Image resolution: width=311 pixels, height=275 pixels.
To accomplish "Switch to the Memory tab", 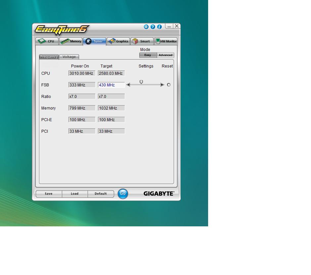I will coord(71,41).
